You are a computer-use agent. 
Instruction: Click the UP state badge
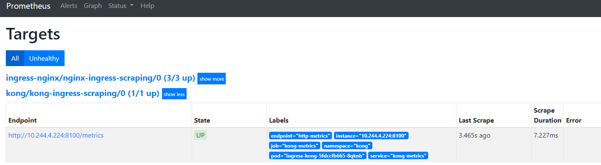click(201, 135)
